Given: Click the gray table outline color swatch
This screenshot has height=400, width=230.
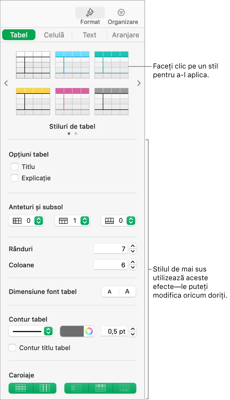Looking at the screenshot, I should (72, 331).
